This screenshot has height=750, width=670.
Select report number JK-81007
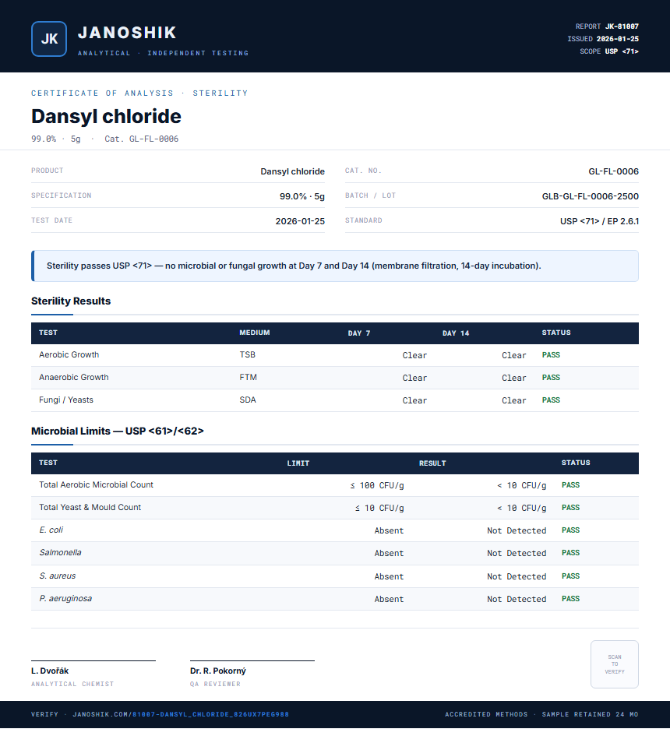[x=622, y=26]
